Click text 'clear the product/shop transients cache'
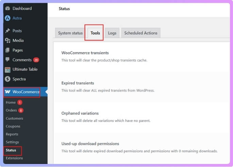The image size is (233, 167). tap(115, 60)
